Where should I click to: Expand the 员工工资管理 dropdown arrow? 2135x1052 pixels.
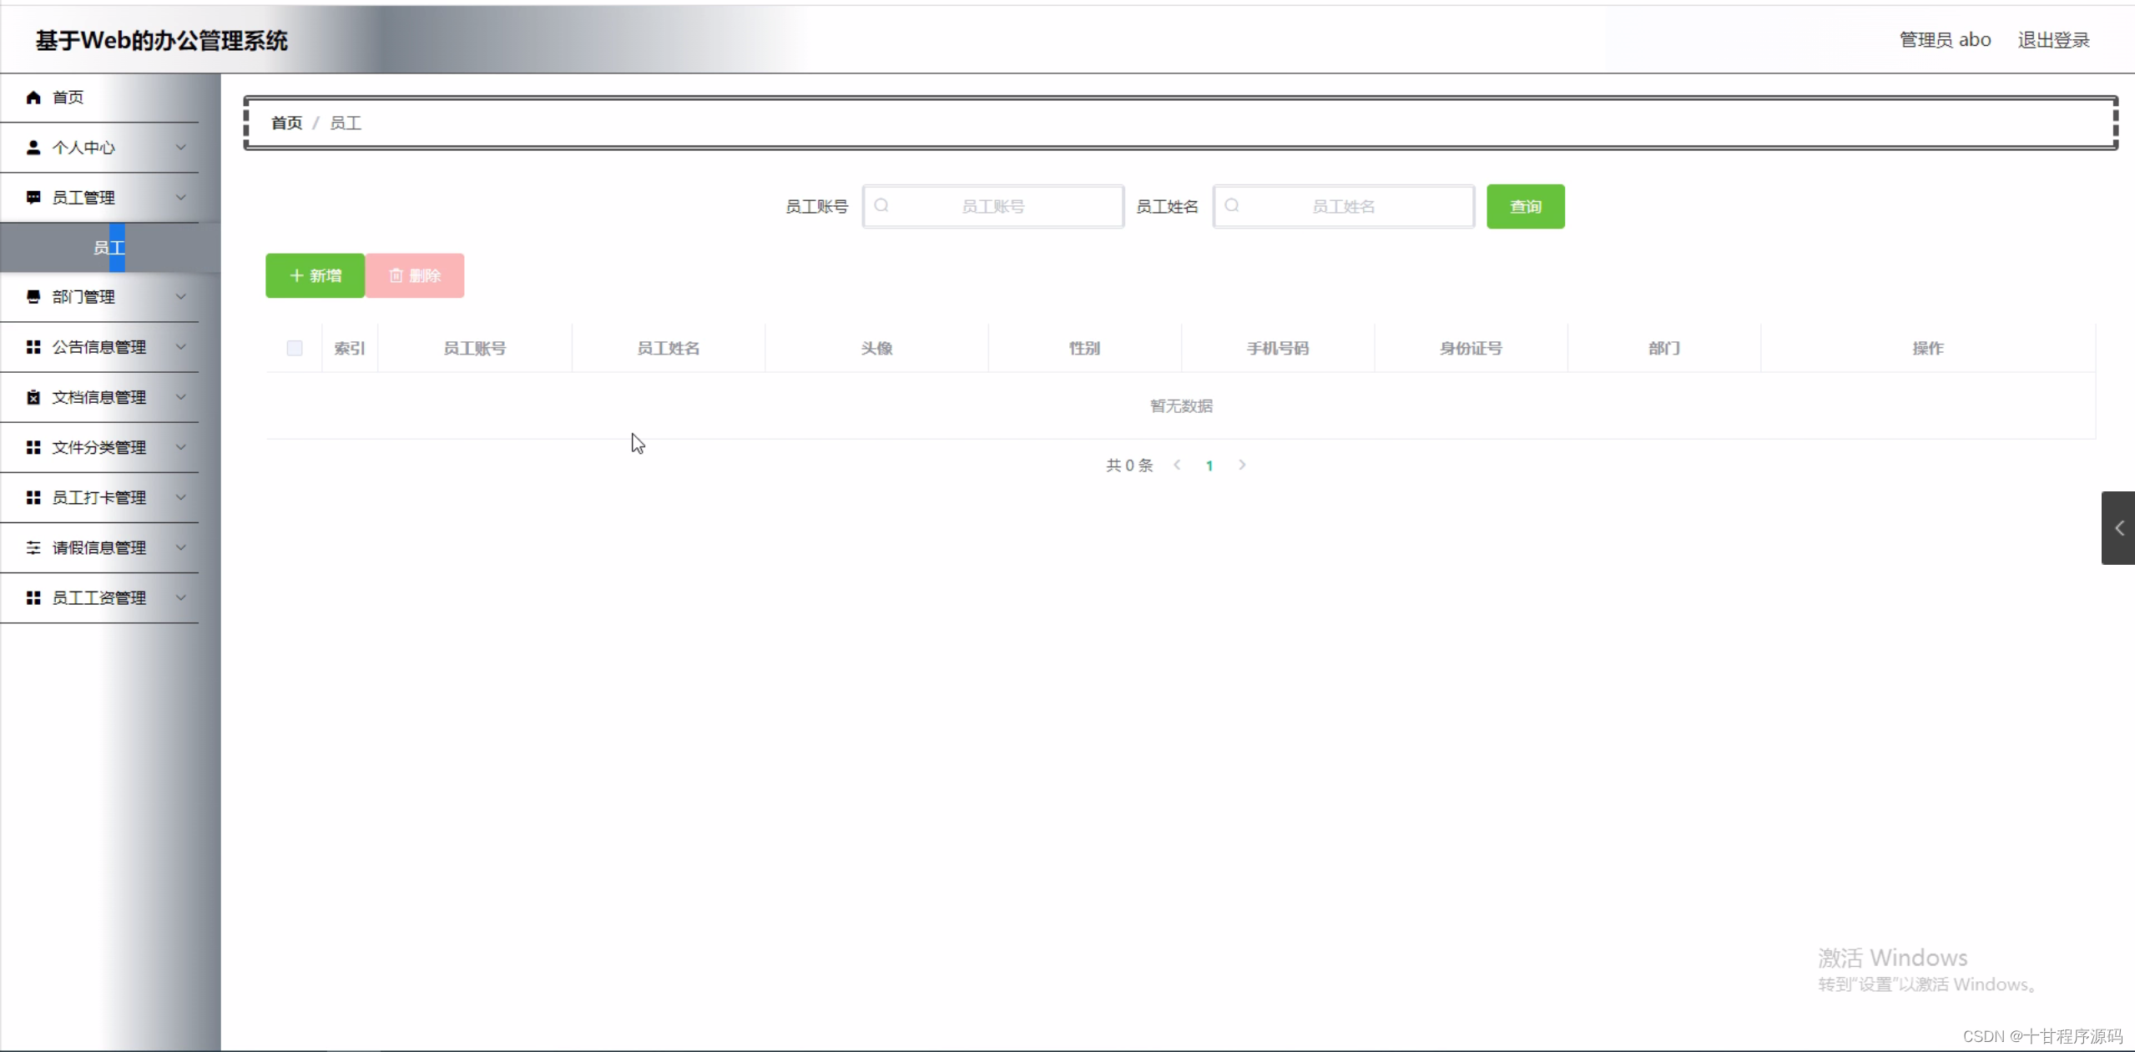180,597
